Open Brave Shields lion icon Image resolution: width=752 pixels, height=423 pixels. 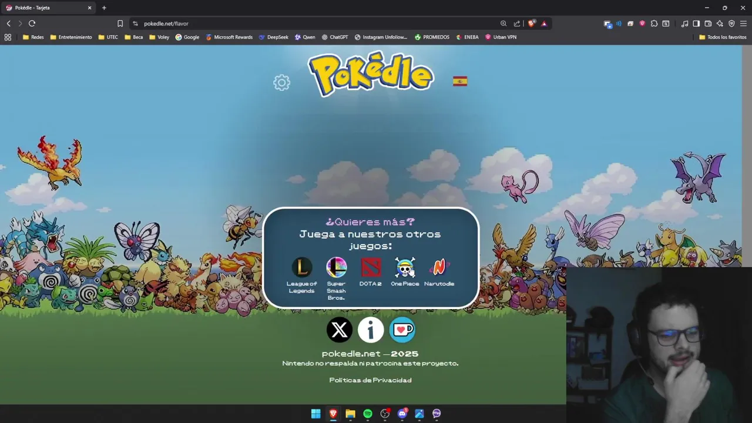[x=532, y=23]
